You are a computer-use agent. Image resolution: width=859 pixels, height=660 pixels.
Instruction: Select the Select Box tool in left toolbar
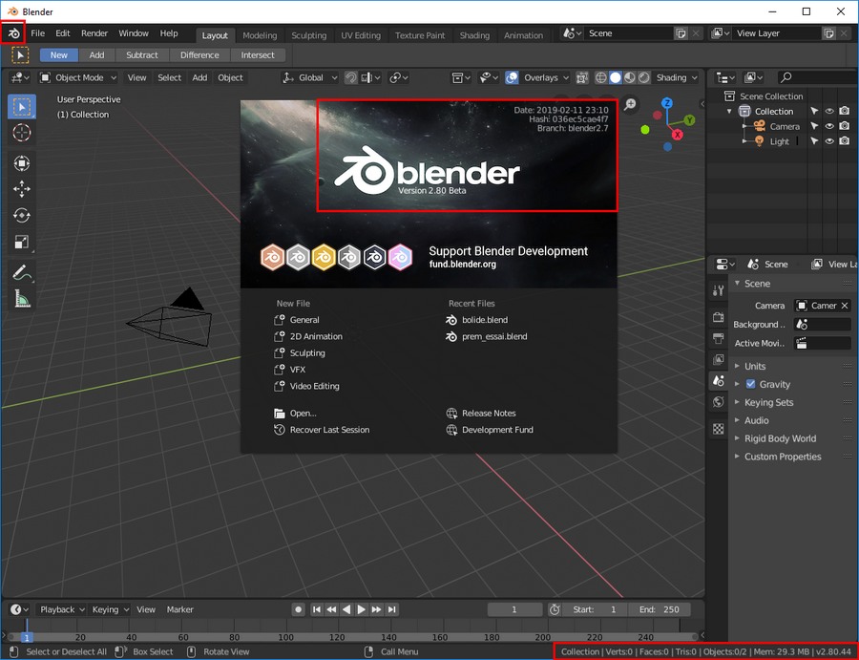click(x=21, y=106)
